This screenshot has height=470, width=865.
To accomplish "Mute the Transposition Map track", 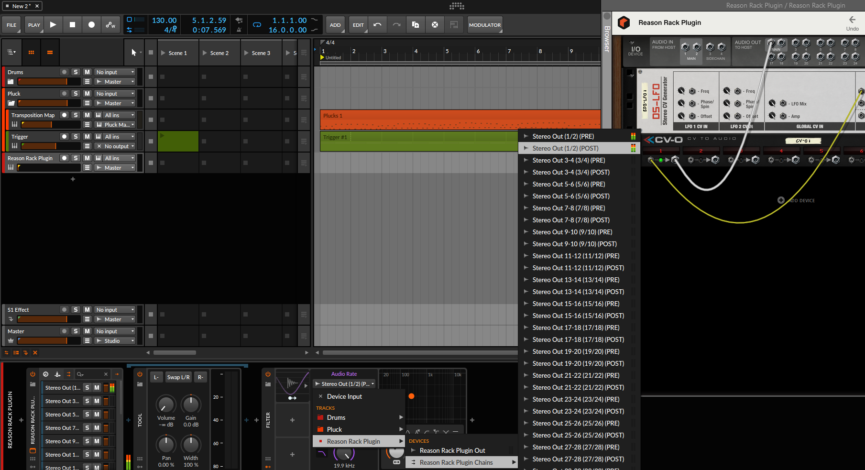I will (87, 115).
